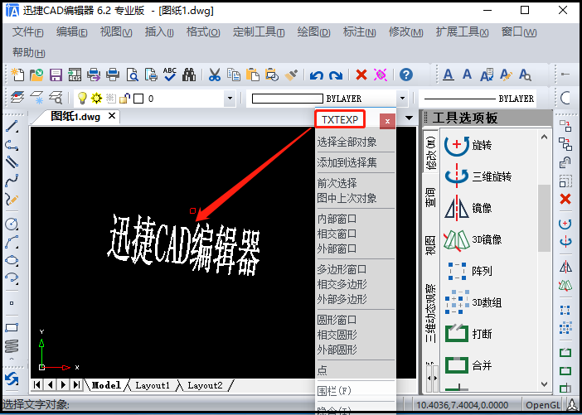Click the match properties brush icon
This screenshot has width=582, height=415.
click(291, 75)
